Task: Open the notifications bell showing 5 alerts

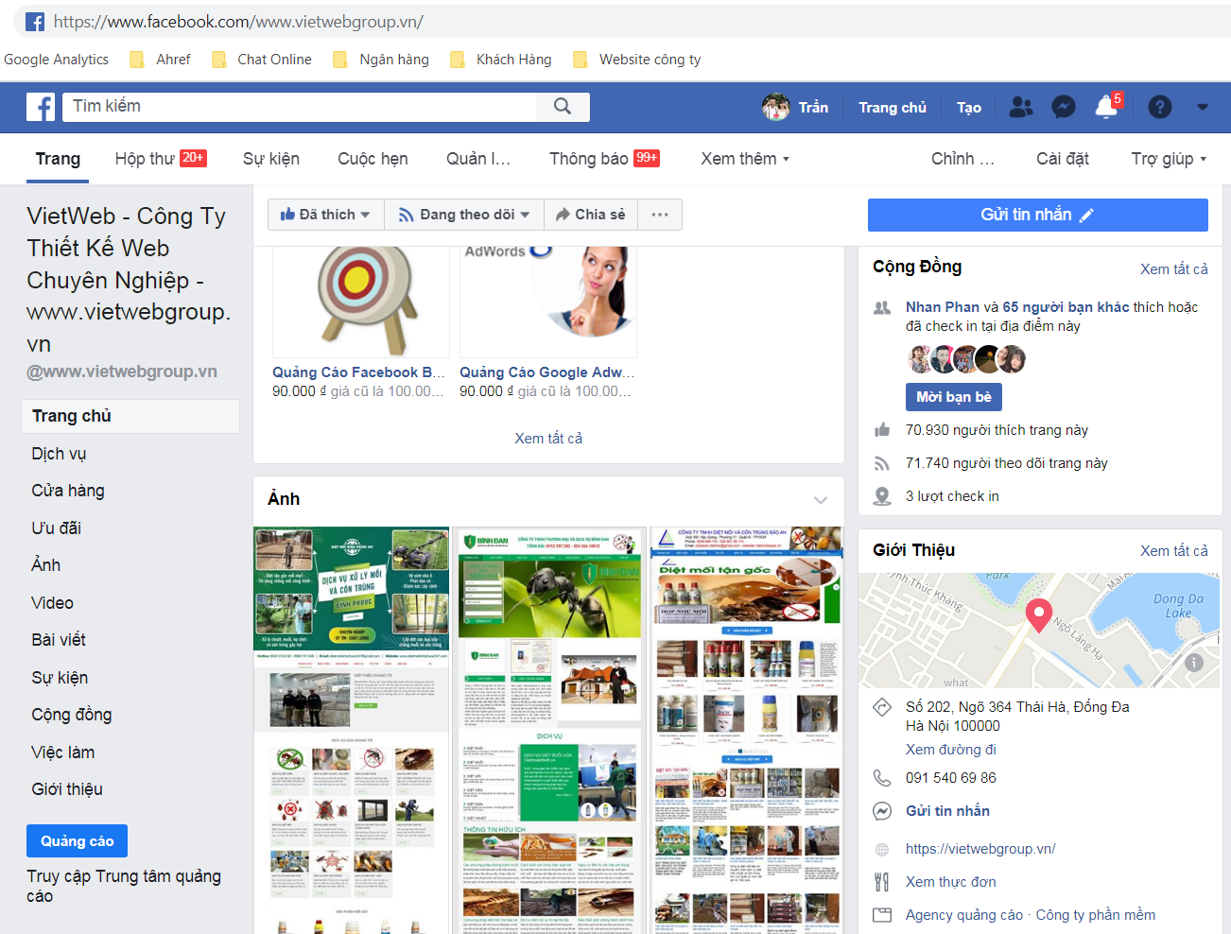Action: [x=1106, y=107]
